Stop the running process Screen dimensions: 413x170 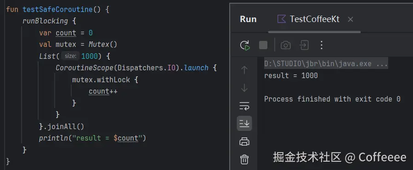[x=263, y=45]
